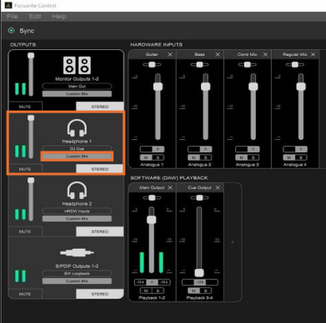Click the Headphone 1 volume fader
Image resolution: width=326 pixels, height=323 pixels.
(x=31, y=118)
